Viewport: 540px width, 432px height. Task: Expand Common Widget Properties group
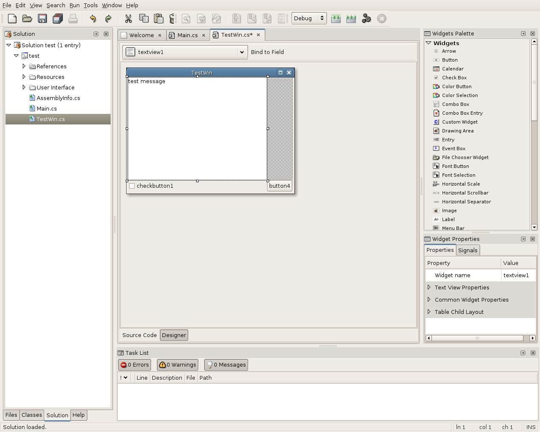tap(429, 300)
